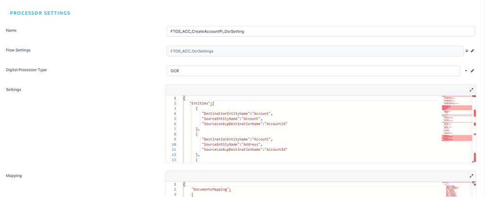The width and height of the screenshot is (485, 197).
Task: Click the OCR processor type field
Action: (312, 71)
